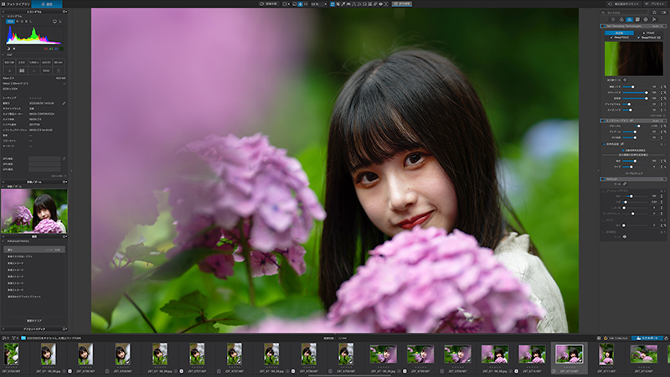Image resolution: width=670 pixels, height=377 pixels.
Task: Adjust the chrominance color noise slider
Action: click(x=636, y=93)
